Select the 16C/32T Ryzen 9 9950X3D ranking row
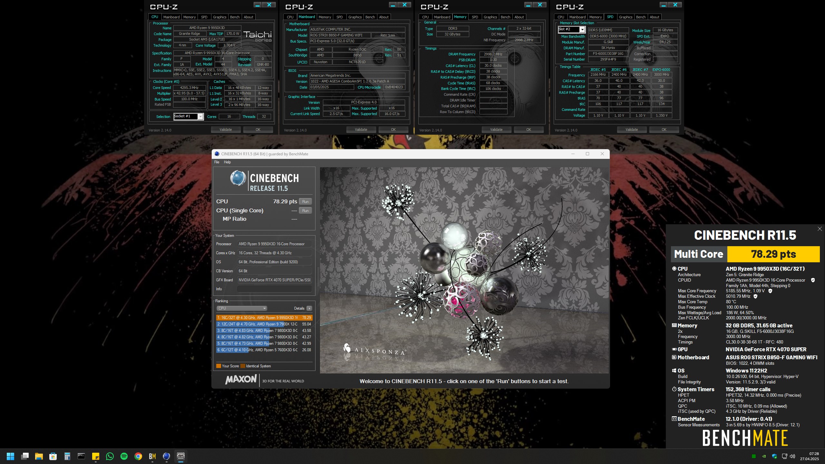825x464 pixels. coord(264,318)
